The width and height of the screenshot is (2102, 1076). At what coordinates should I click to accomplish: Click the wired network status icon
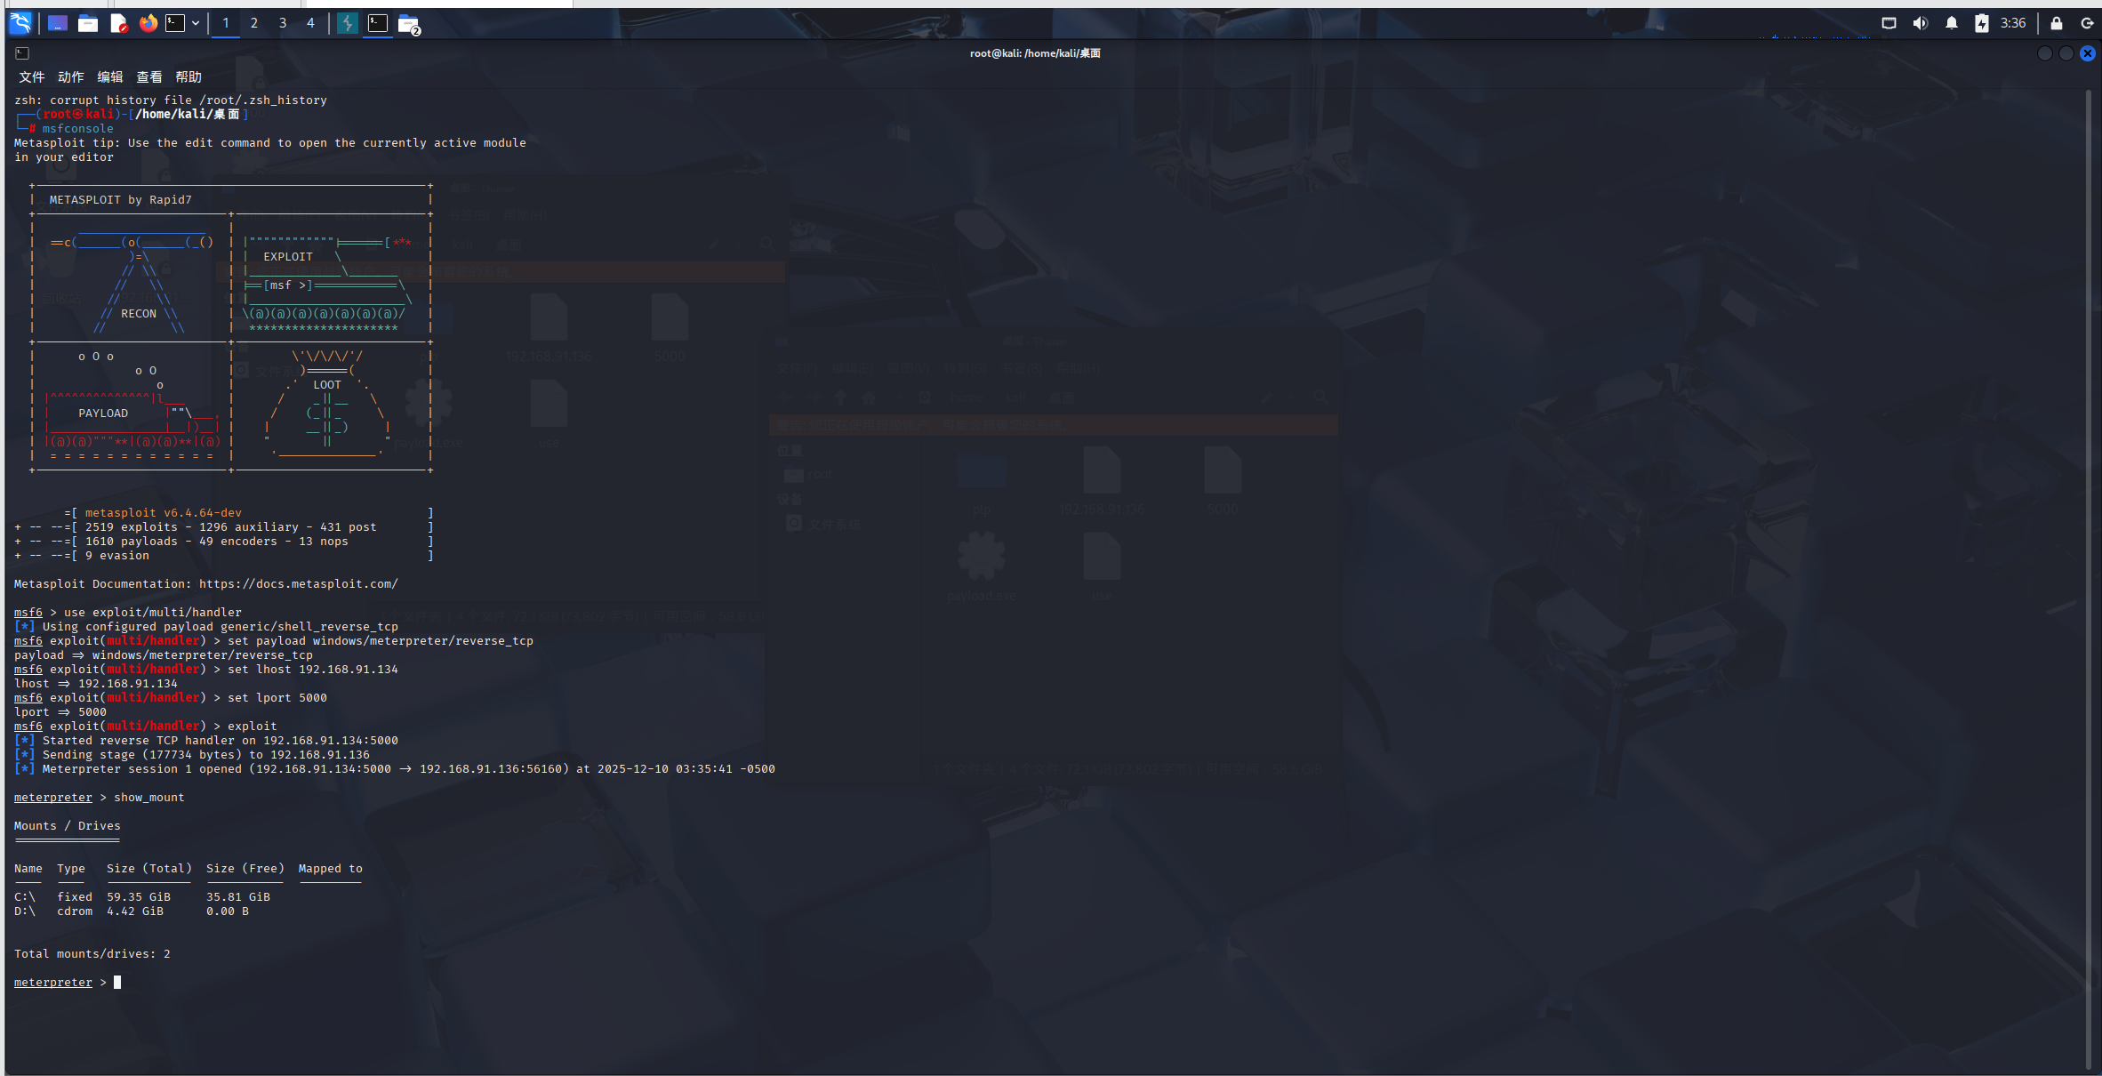tap(1889, 23)
